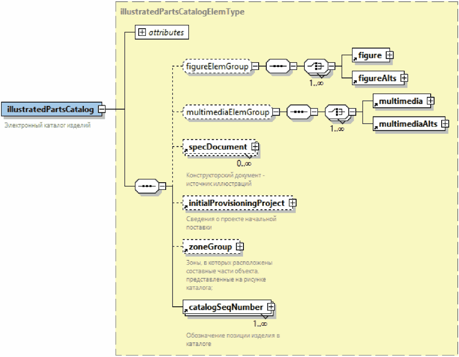Collapse the multimediaElemGroup node
The height and width of the screenshot is (357, 459).
pyautogui.click(x=276, y=112)
